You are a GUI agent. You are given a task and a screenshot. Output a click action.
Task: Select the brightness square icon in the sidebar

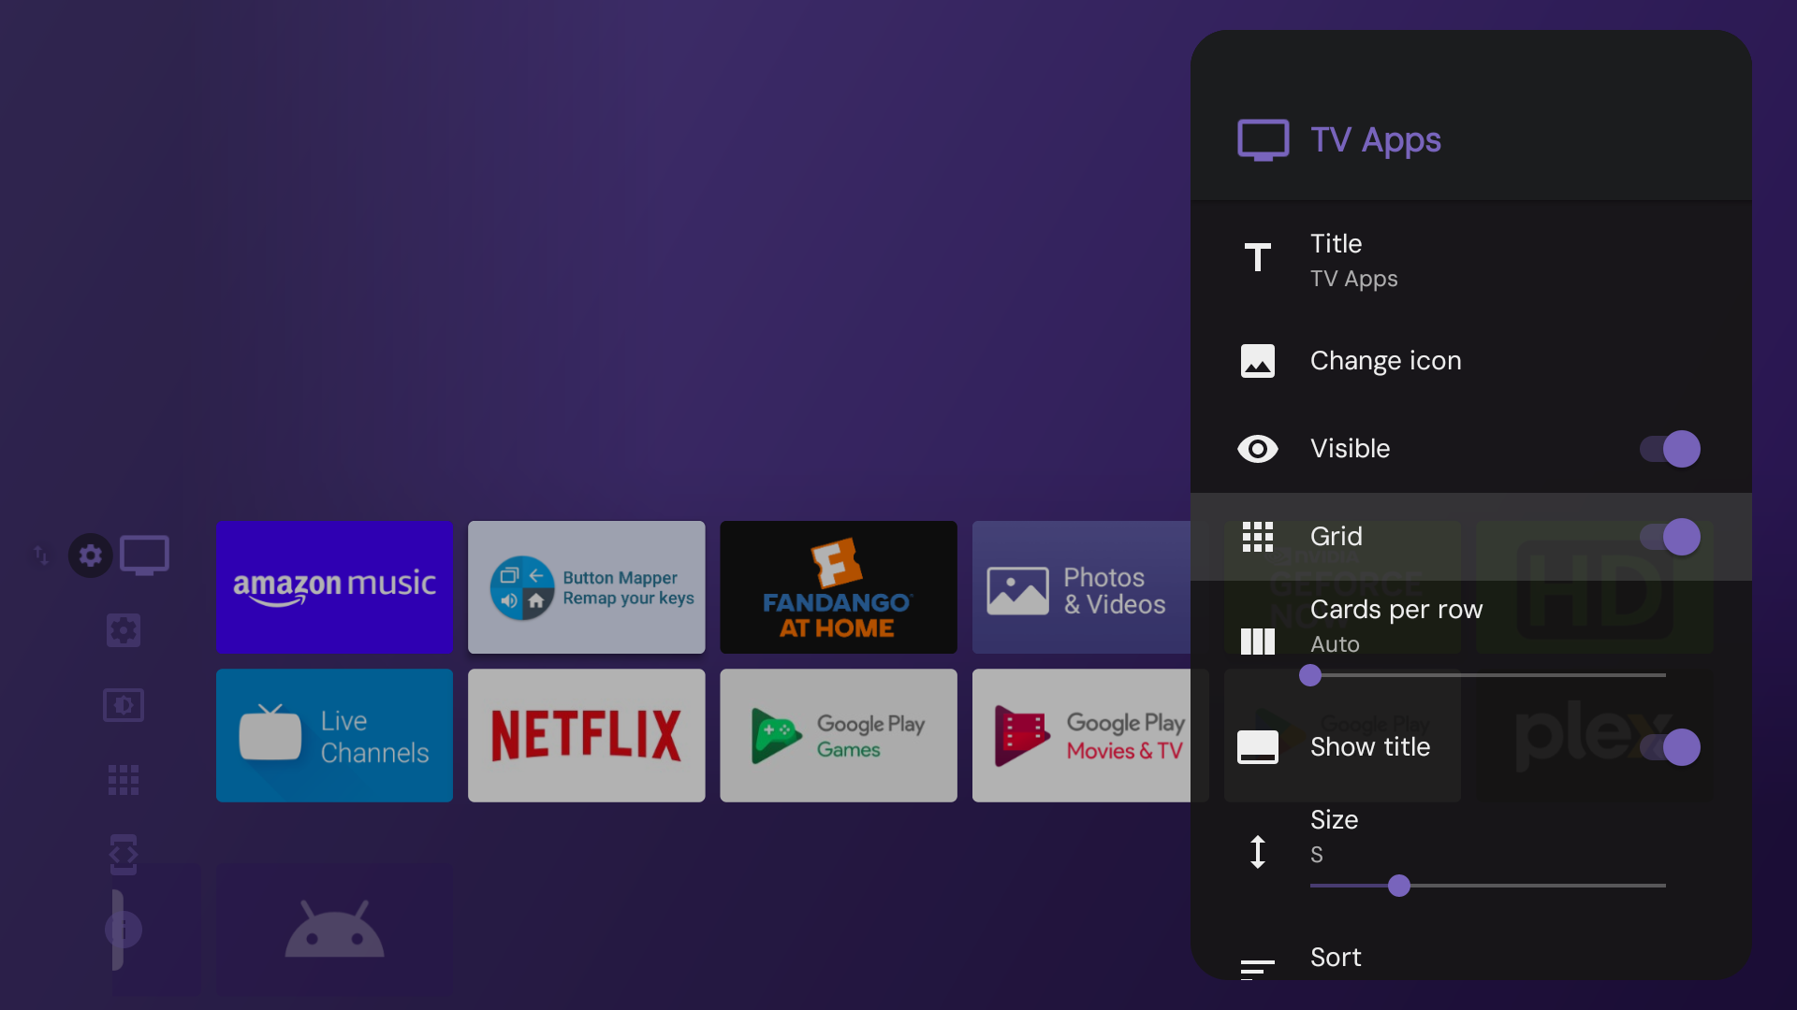pos(124,705)
